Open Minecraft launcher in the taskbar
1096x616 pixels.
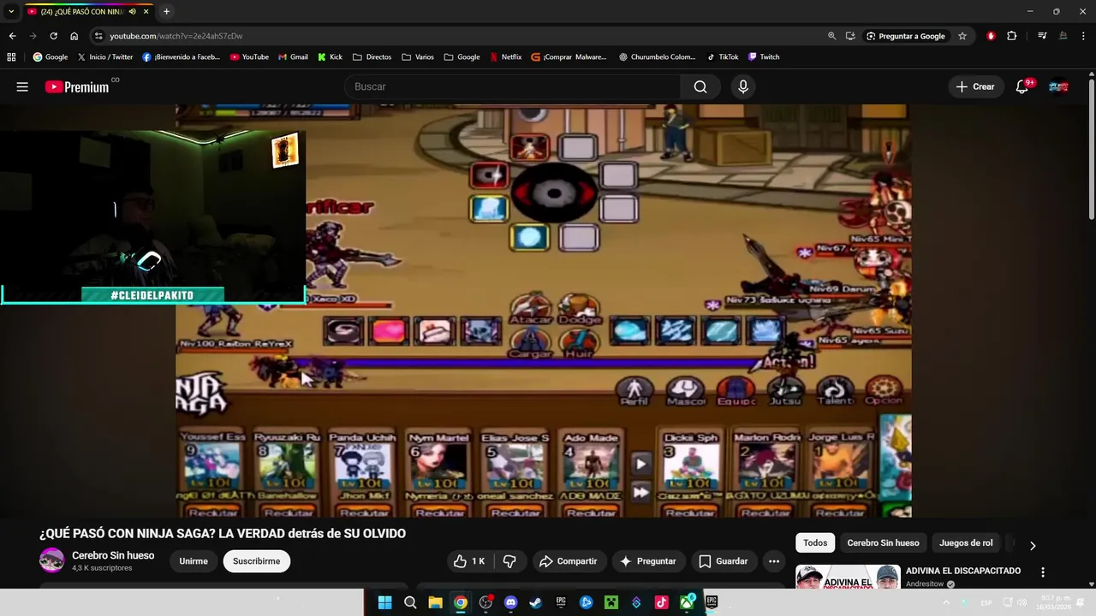click(x=611, y=602)
